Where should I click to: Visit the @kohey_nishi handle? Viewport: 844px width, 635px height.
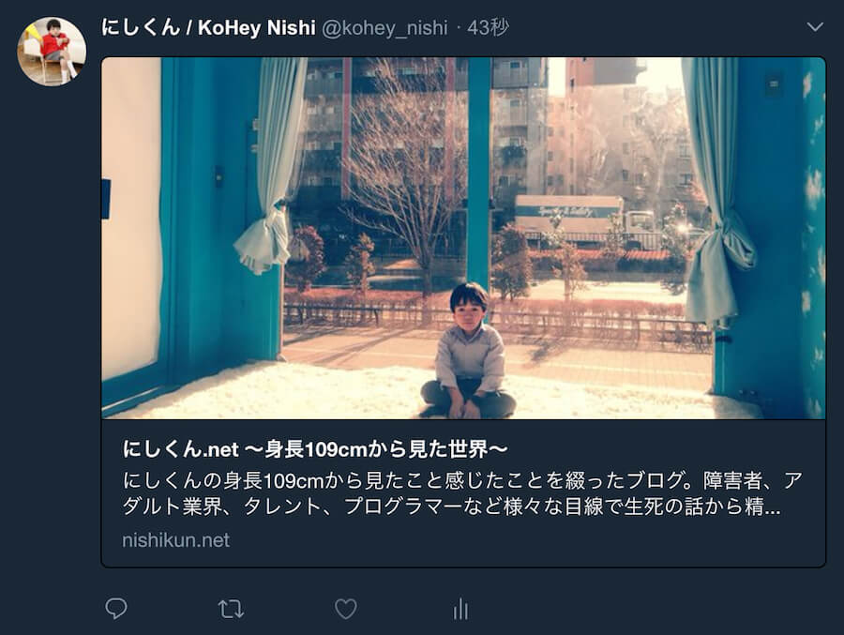pyautogui.click(x=384, y=28)
